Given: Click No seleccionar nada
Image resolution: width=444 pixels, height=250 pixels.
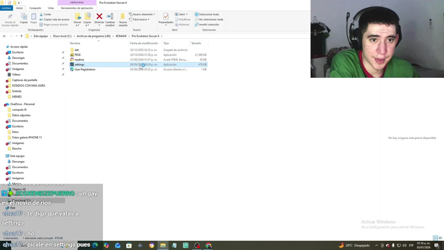Looking at the screenshot, I should [209, 19].
